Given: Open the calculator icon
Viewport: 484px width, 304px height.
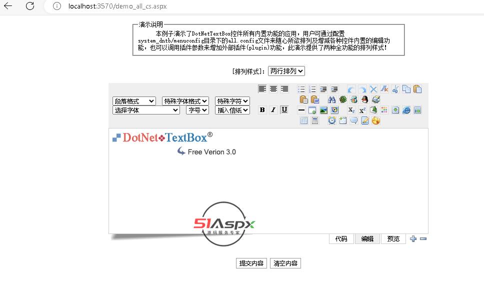Looking at the screenshot, I should coord(315,120).
